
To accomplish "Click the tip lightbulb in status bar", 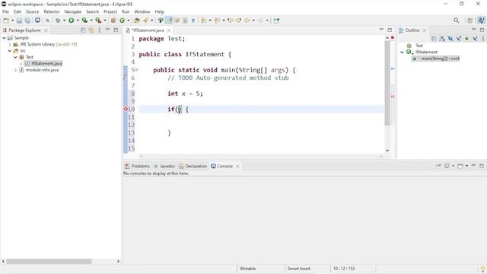I will click(x=482, y=269).
